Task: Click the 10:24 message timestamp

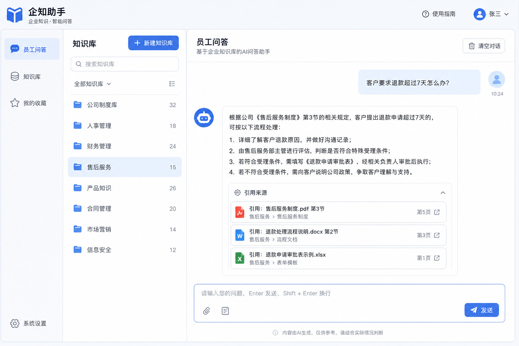Action: point(497,94)
